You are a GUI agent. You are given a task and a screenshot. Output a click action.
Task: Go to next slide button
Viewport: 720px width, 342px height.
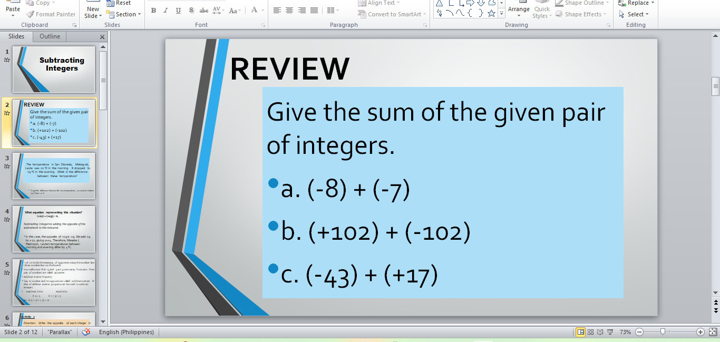coord(715,311)
